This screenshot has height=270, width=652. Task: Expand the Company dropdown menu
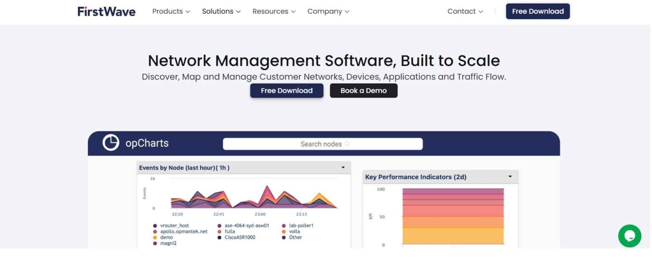point(328,11)
